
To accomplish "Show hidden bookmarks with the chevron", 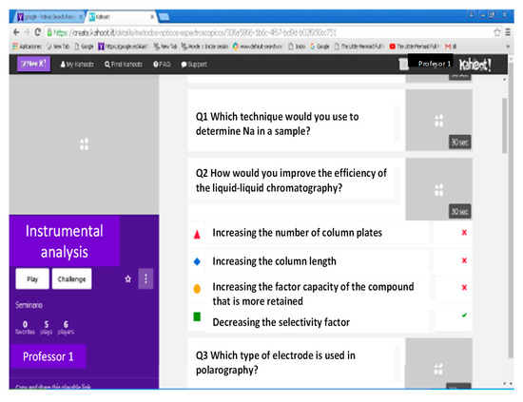I will [x=508, y=47].
